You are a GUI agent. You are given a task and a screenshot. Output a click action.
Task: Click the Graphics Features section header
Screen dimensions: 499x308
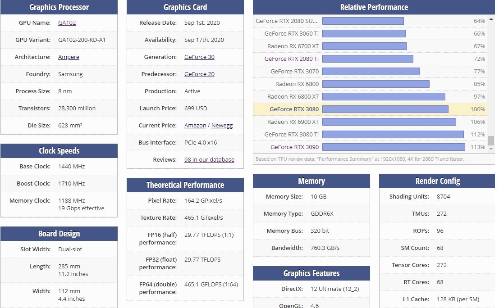tap(311, 273)
